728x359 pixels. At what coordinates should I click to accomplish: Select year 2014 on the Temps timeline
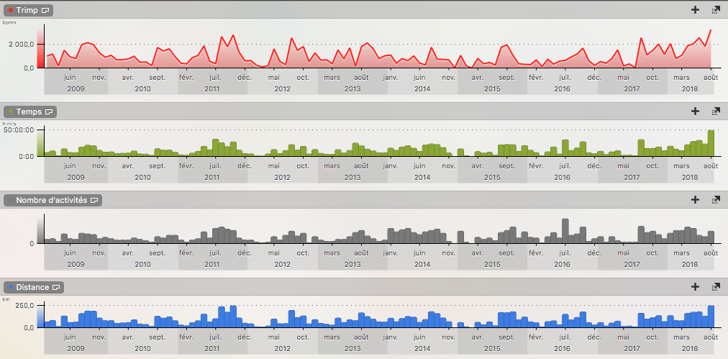422,177
